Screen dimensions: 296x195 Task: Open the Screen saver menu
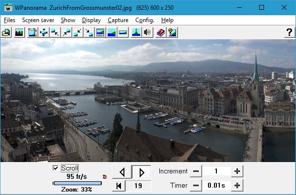pos(38,20)
